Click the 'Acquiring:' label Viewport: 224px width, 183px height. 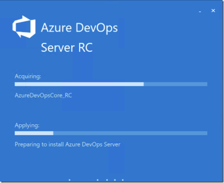coord(28,77)
